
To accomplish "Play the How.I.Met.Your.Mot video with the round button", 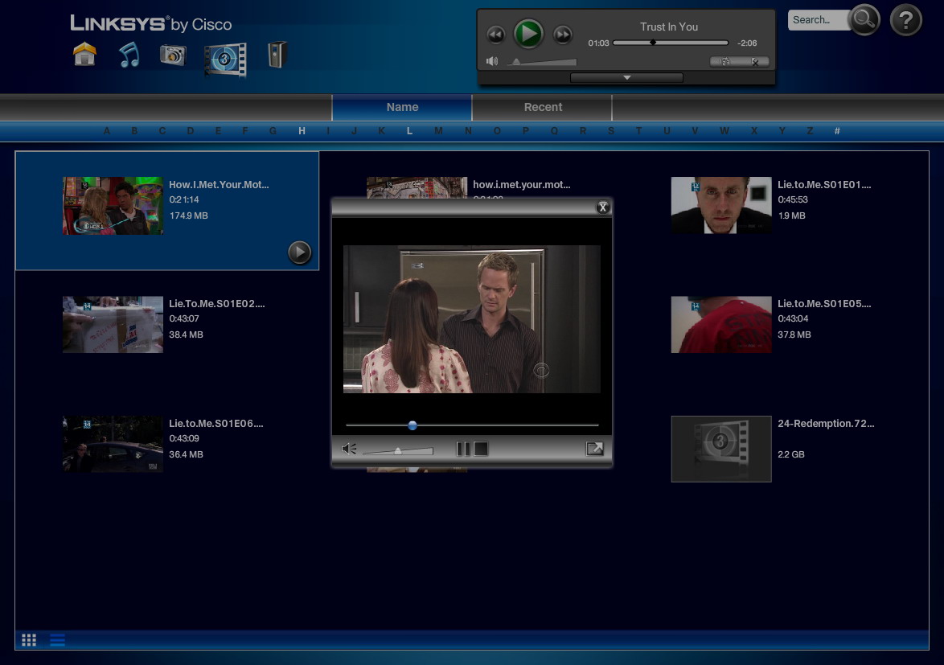I will [299, 252].
